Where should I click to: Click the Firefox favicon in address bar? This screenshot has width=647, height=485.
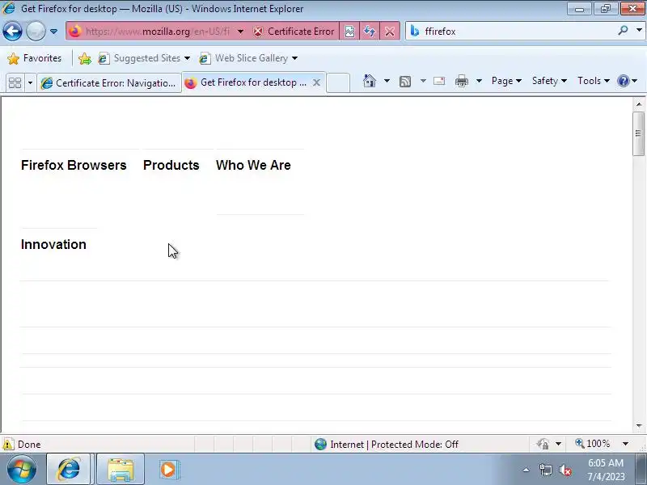75,32
